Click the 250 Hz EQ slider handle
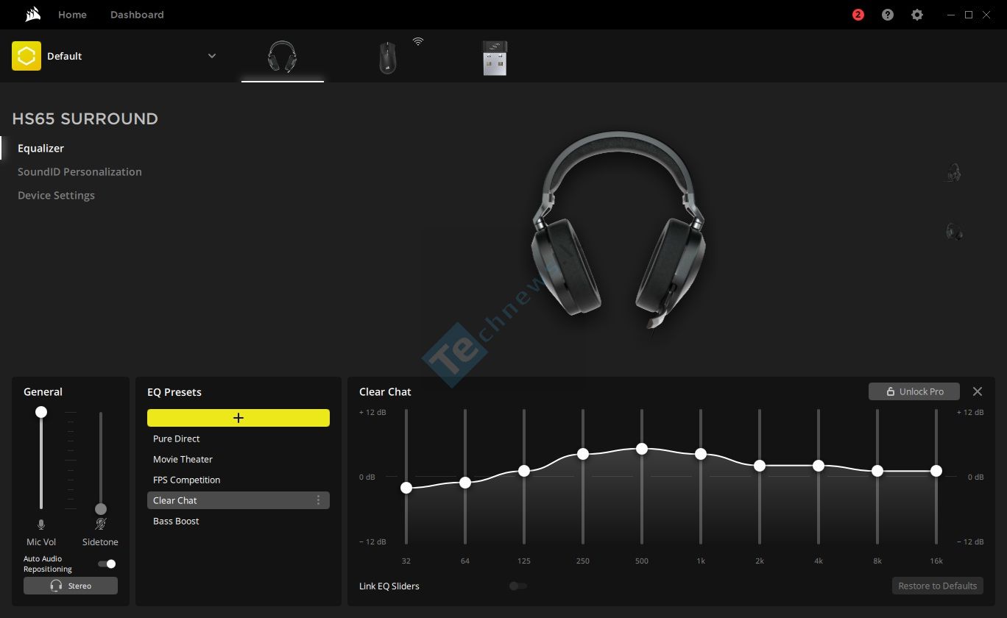This screenshot has height=618, width=1007. click(x=583, y=454)
